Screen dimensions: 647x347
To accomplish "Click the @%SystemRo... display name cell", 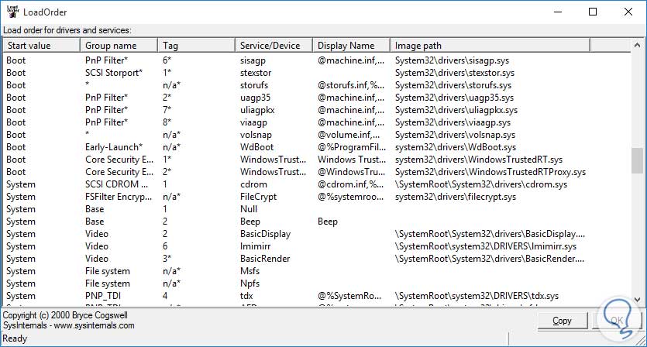I will [349, 295].
